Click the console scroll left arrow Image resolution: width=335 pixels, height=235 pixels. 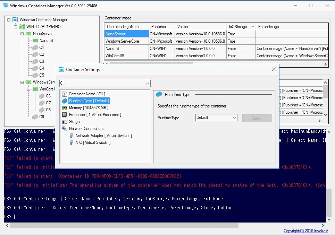pyautogui.click(x=7, y=225)
